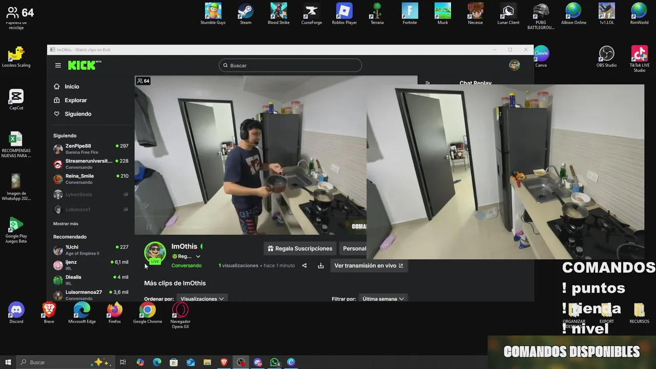656x369 pixels.
Task: Click the Conversando category label
Action: [187, 265]
